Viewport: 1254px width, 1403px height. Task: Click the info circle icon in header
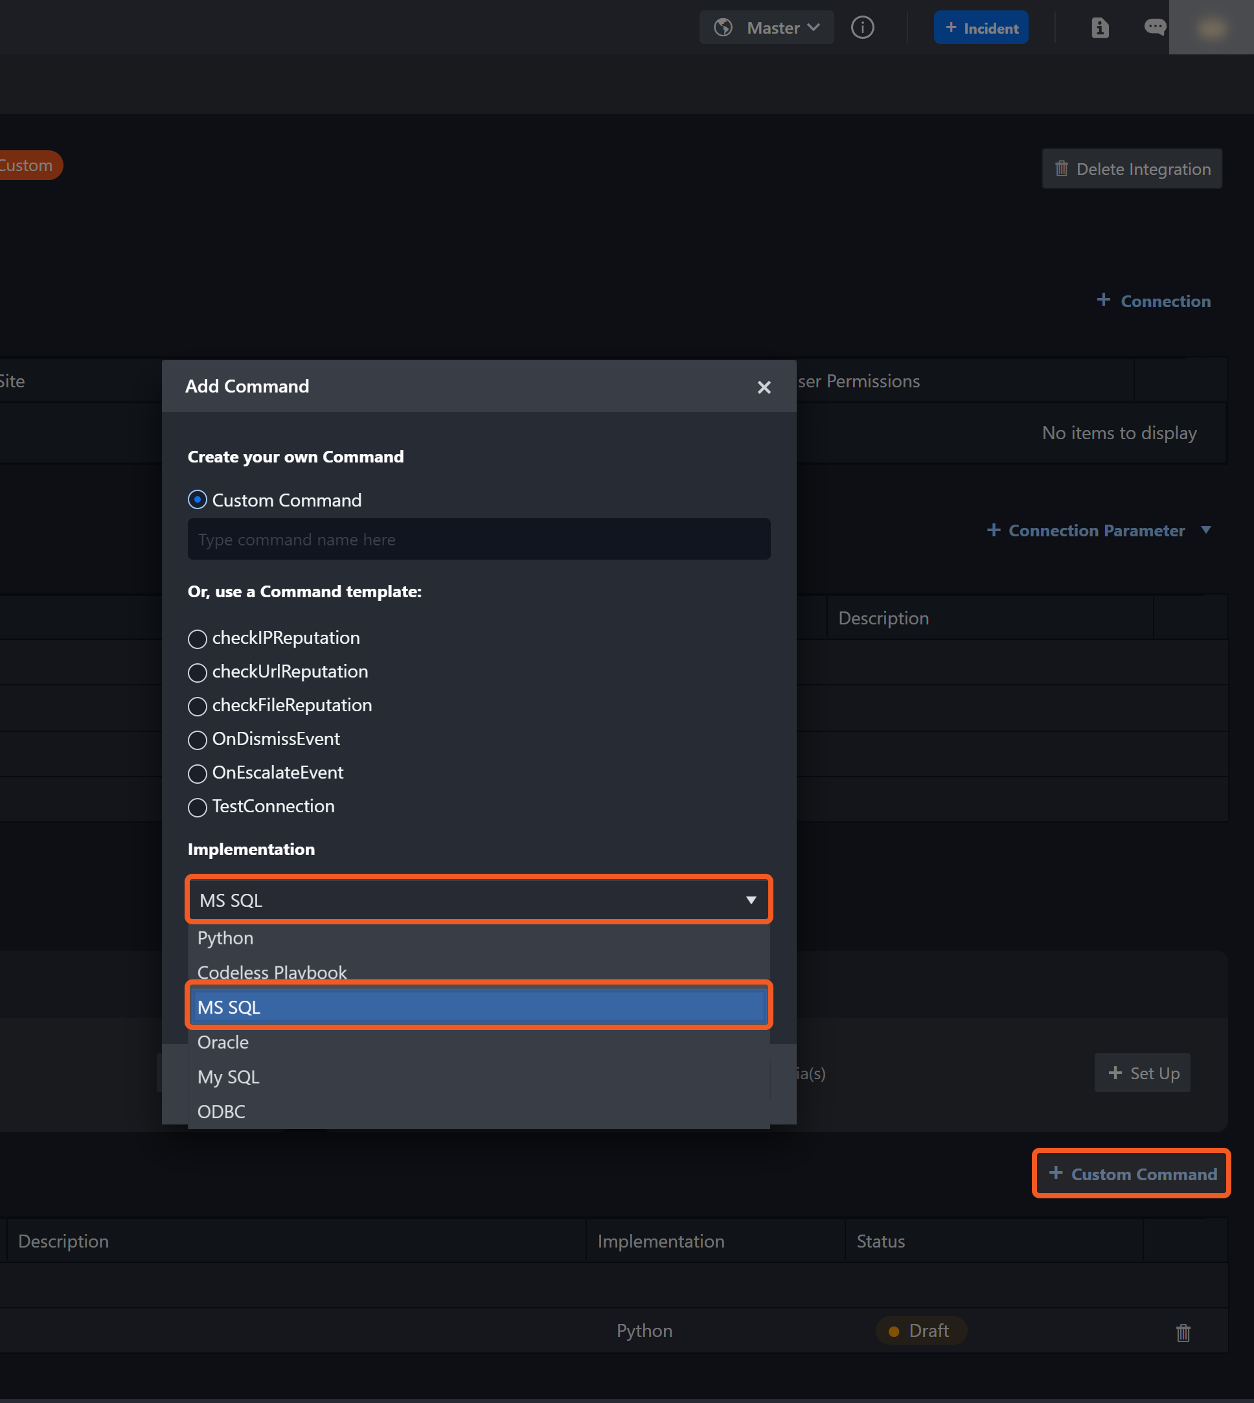click(862, 28)
